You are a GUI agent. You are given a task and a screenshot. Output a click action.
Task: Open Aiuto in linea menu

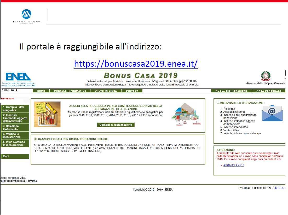pos(106,91)
